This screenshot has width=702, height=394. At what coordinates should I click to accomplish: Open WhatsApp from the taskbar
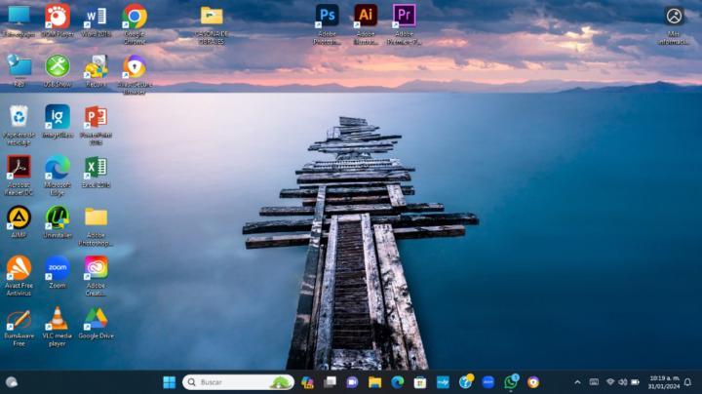511,382
